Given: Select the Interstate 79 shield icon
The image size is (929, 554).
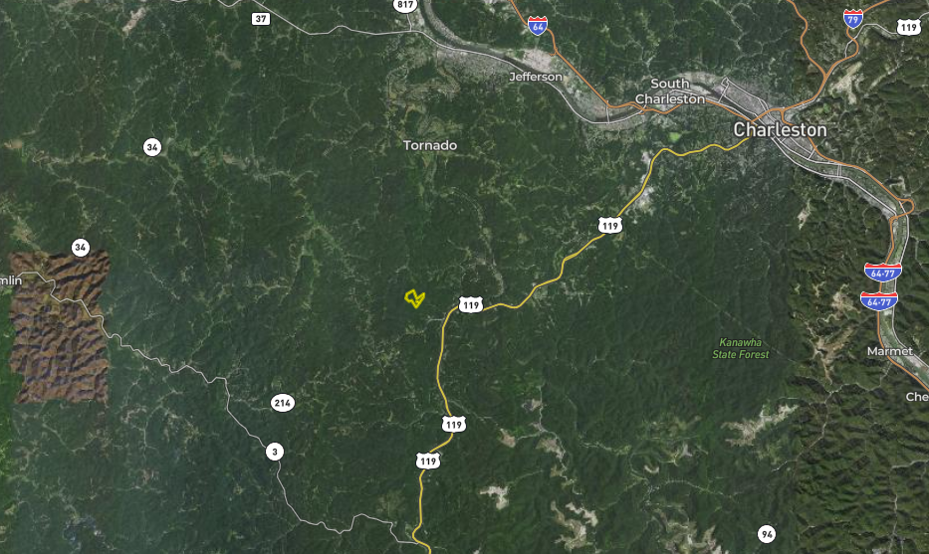Looking at the screenshot, I should (852, 19).
